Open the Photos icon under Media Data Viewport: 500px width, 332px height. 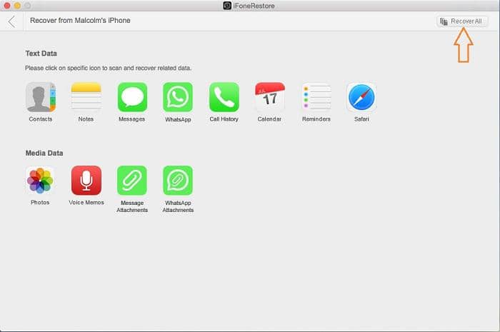click(x=41, y=181)
